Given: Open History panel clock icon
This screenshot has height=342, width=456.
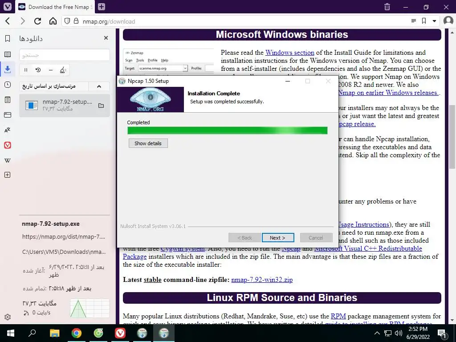Looking at the screenshot, I should coord(8,85).
